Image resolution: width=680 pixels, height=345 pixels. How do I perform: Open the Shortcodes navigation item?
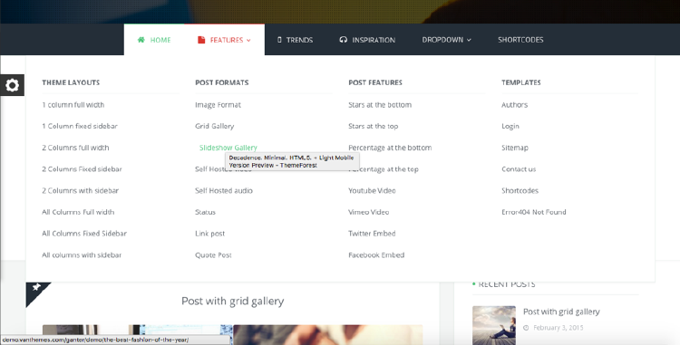520,40
